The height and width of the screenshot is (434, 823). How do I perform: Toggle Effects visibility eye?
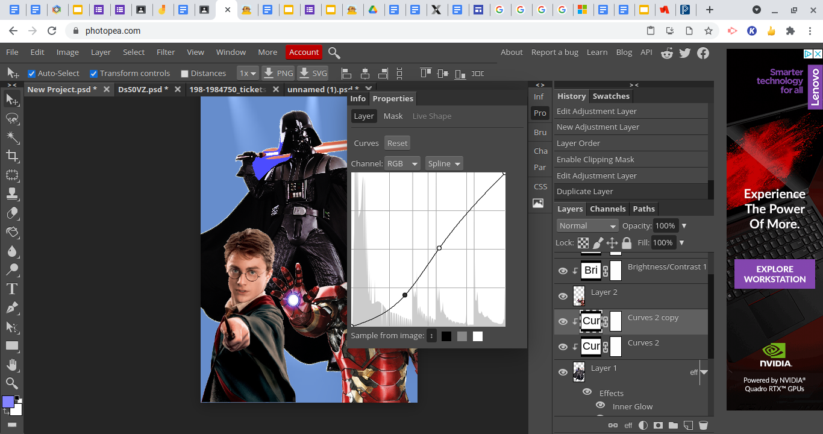[x=587, y=392]
